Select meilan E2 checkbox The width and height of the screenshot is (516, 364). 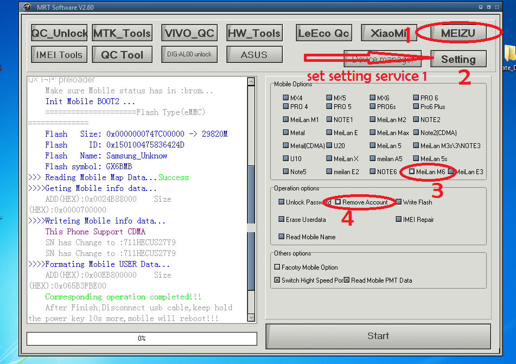pyautogui.click(x=329, y=171)
